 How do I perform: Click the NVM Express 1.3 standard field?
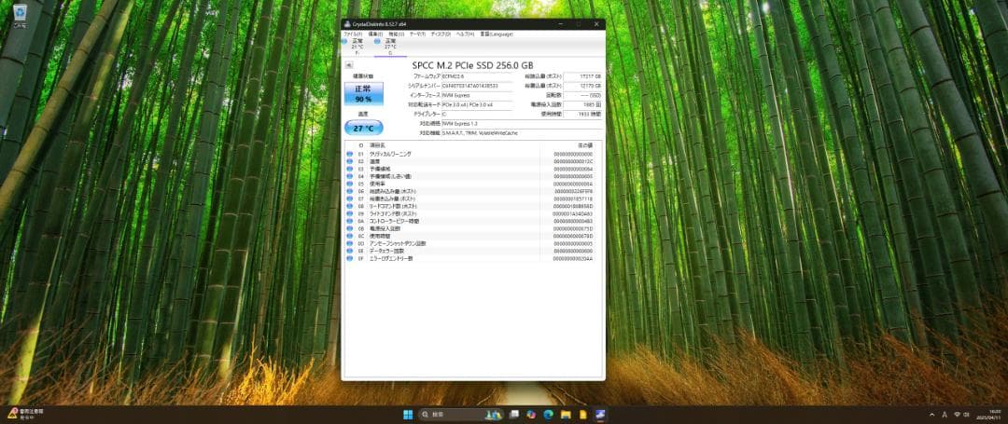[522, 123]
